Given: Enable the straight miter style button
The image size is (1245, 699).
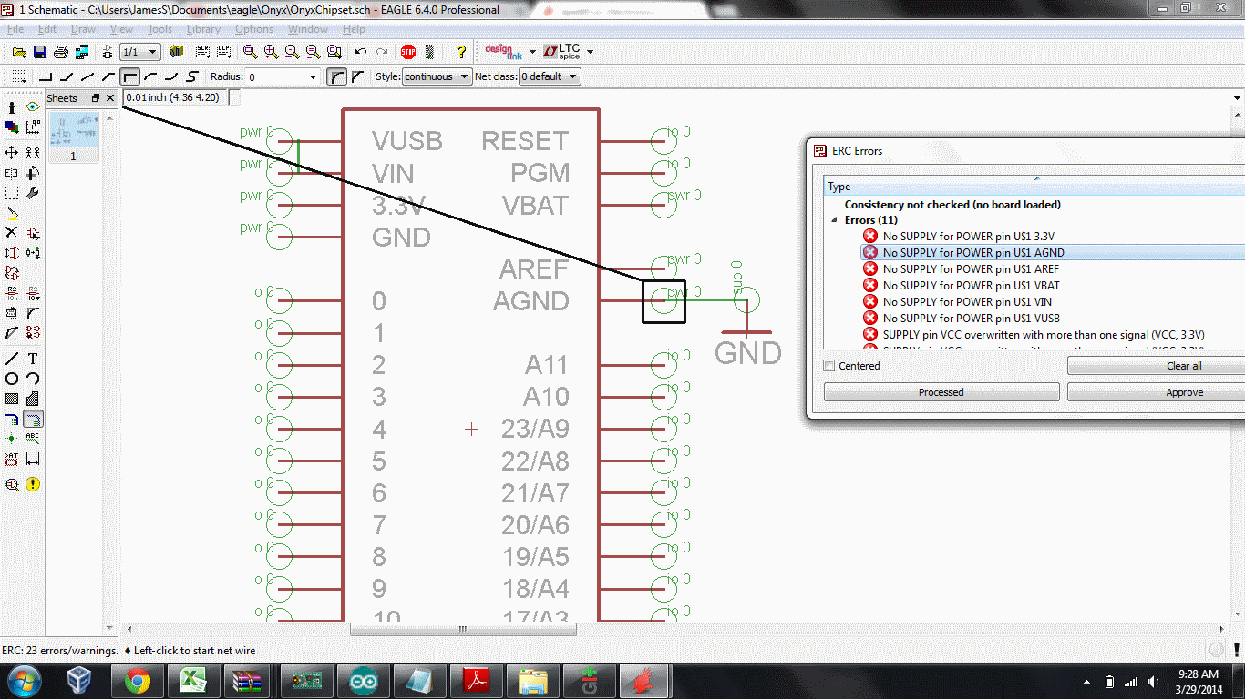Looking at the screenshot, I should (357, 76).
